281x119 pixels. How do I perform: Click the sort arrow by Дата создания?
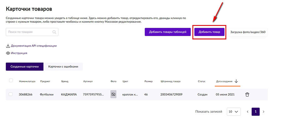coord(236,81)
